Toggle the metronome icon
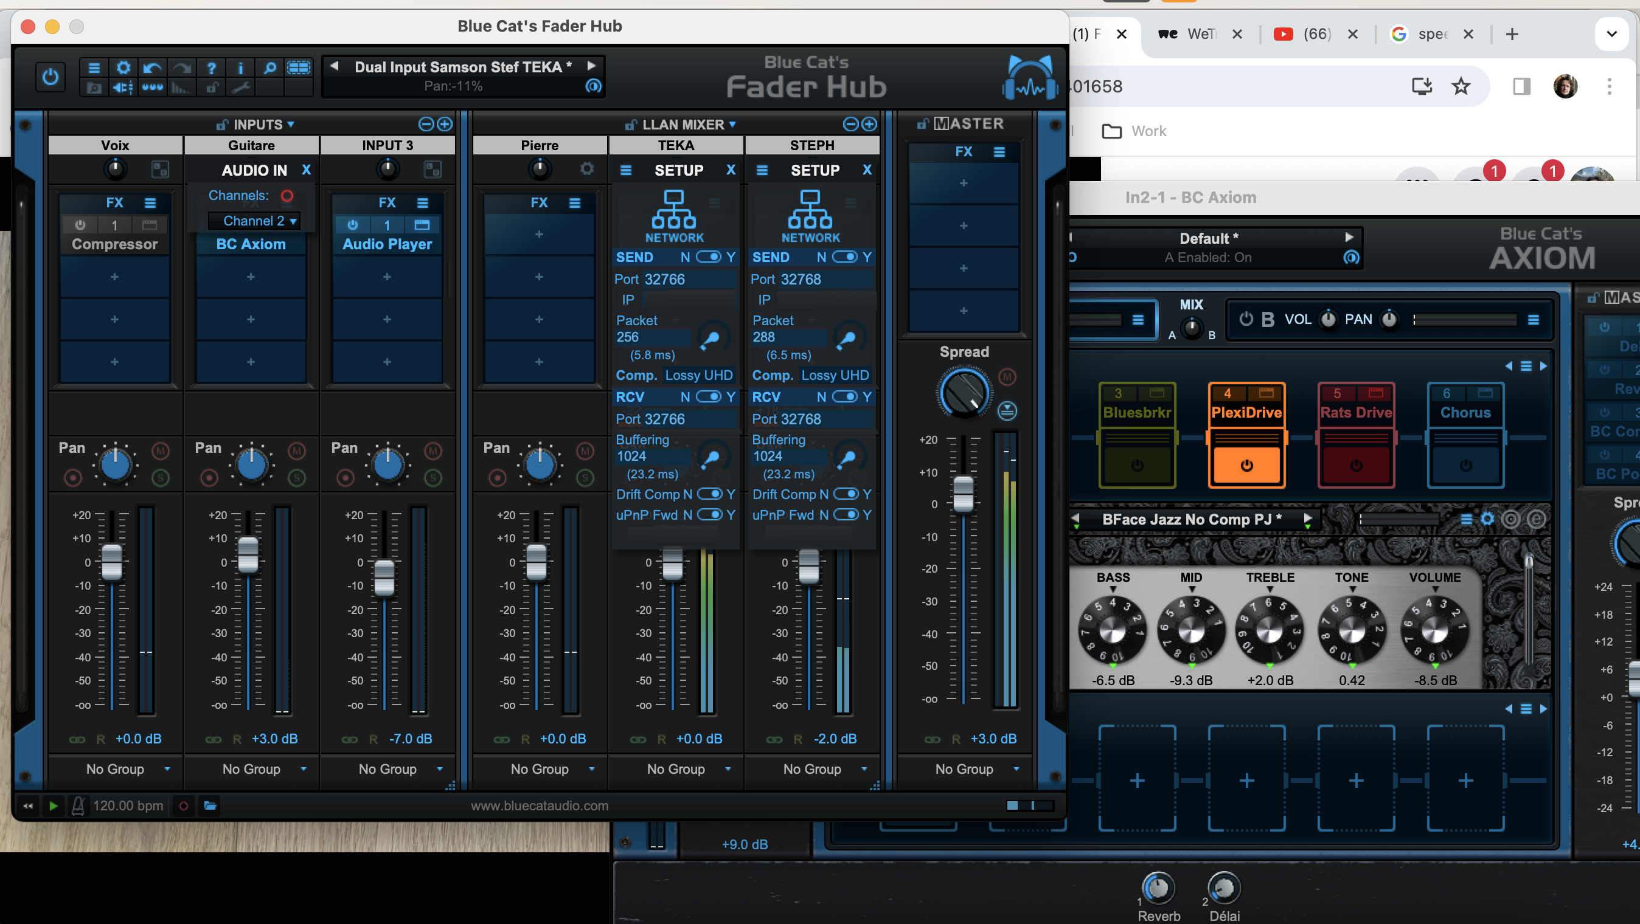The height and width of the screenshot is (924, 1640). (78, 805)
